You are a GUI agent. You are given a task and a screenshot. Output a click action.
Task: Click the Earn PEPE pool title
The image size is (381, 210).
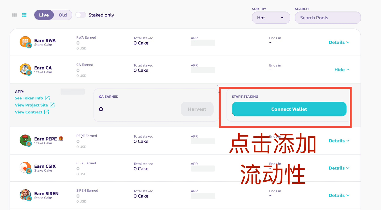coord(45,139)
